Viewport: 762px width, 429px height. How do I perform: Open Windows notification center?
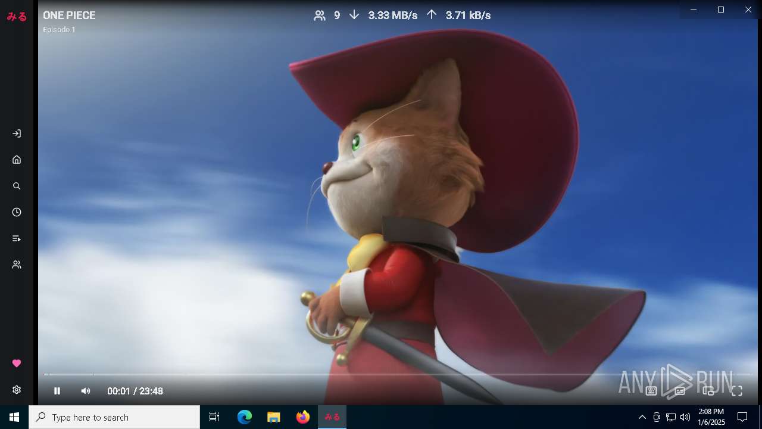pos(742,417)
